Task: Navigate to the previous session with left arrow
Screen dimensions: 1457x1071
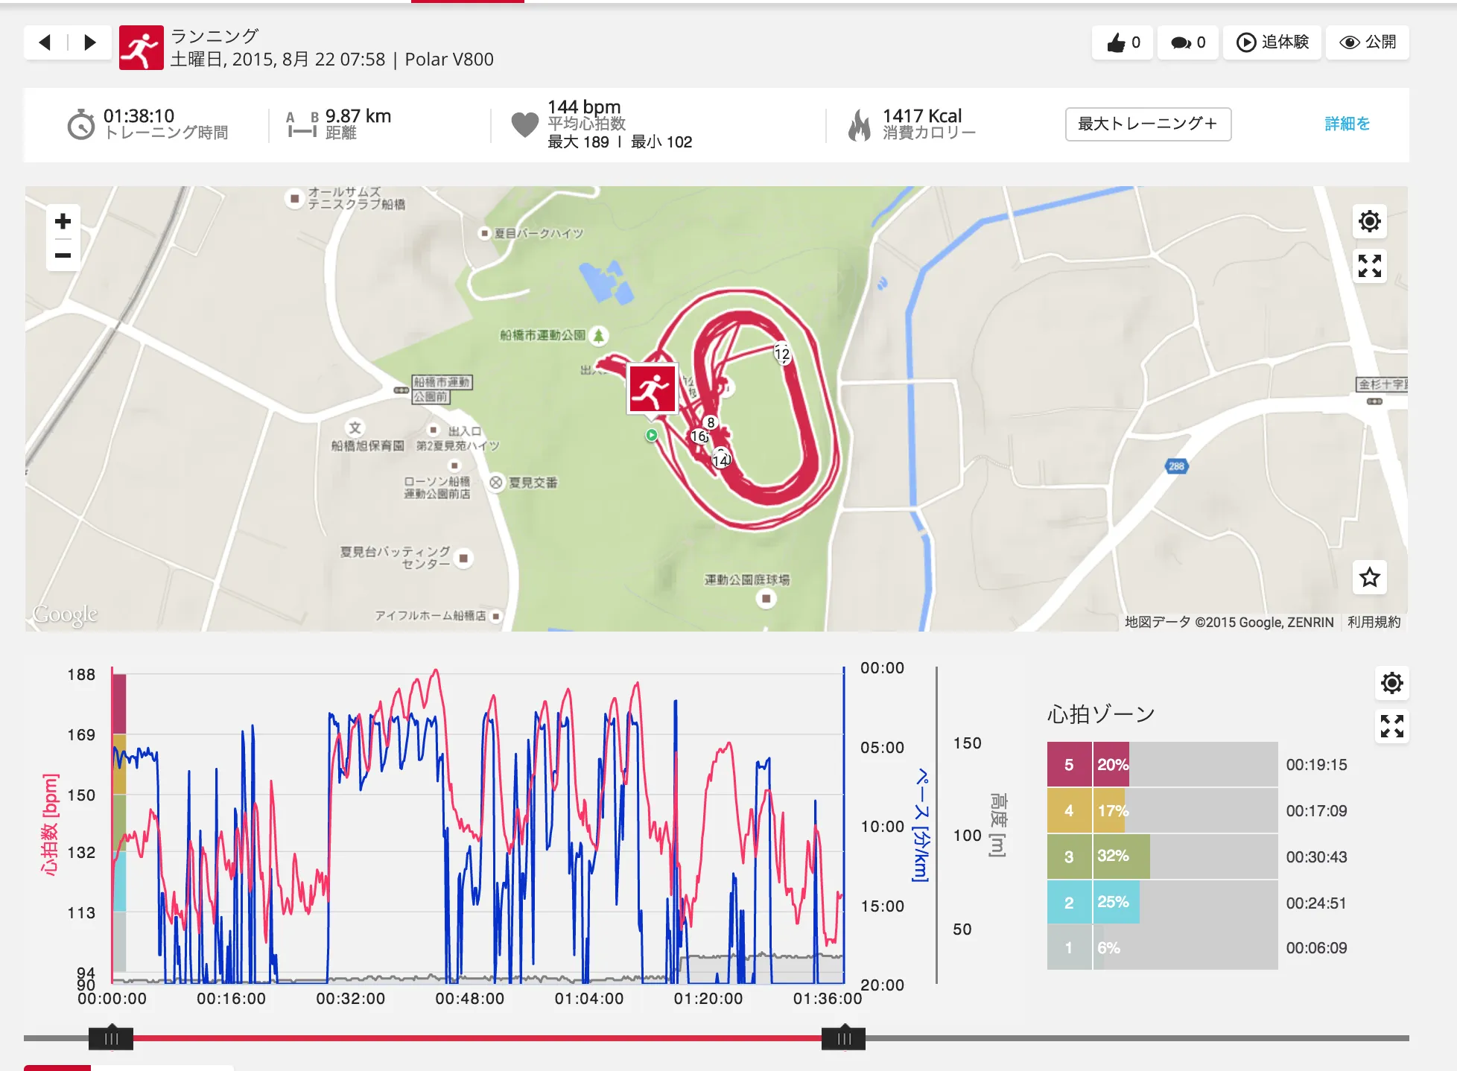Action: pyautogui.click(x=44, y=42)
